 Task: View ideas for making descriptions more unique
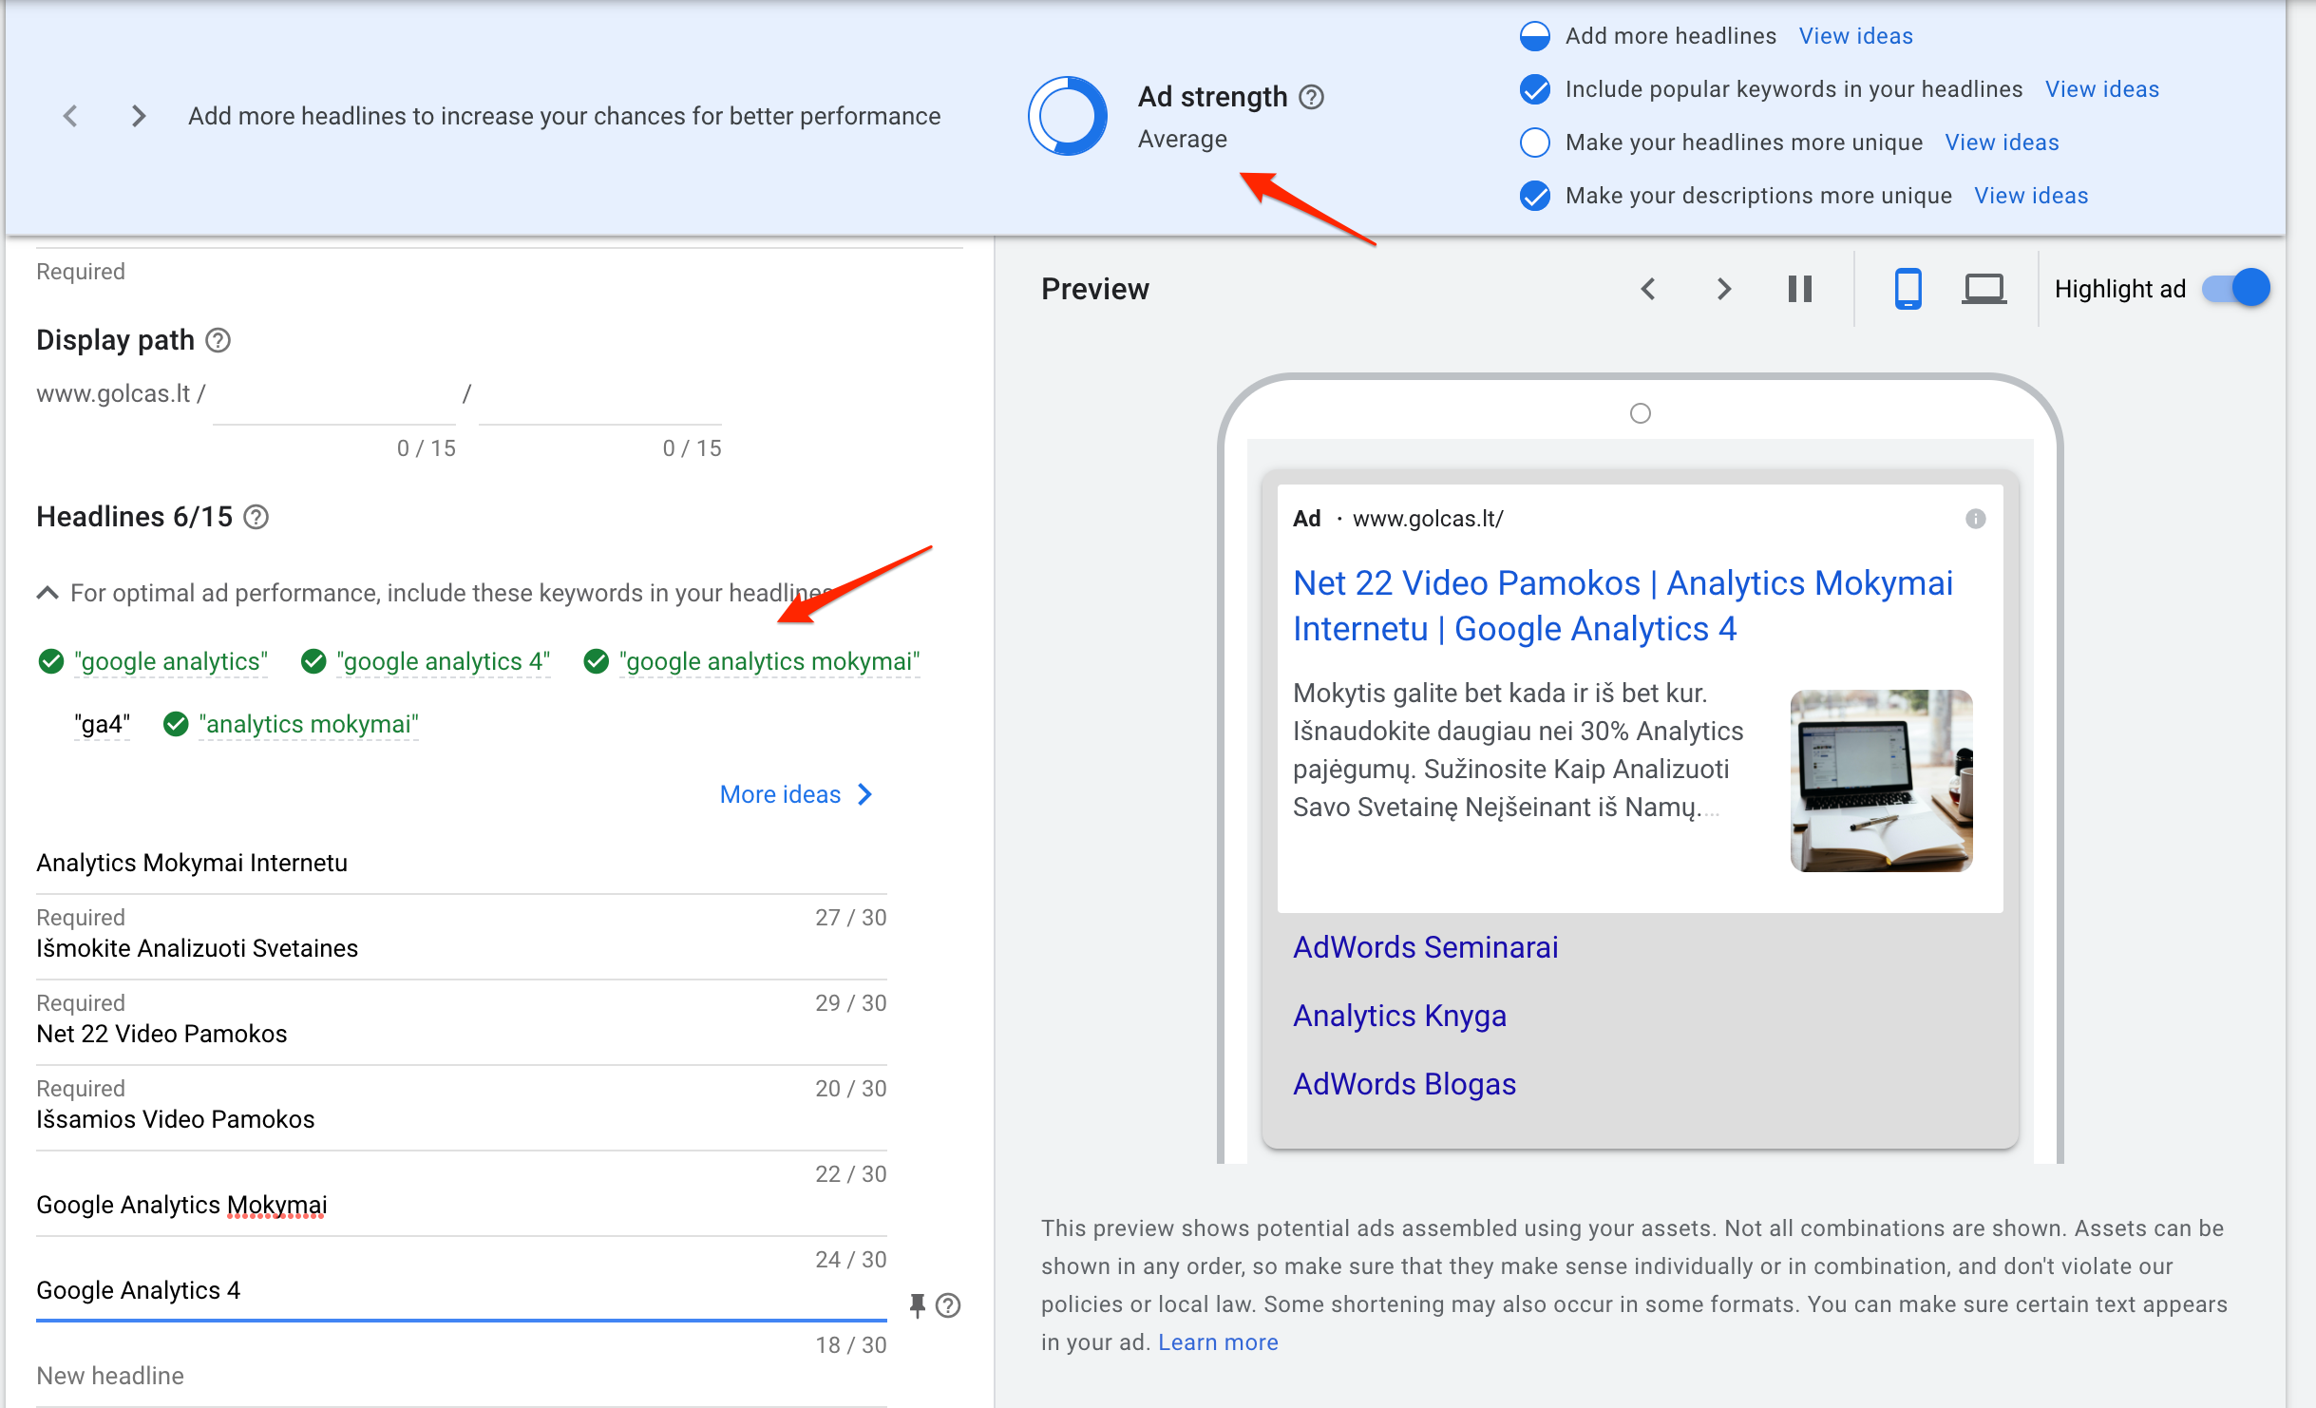[2031, 196]
